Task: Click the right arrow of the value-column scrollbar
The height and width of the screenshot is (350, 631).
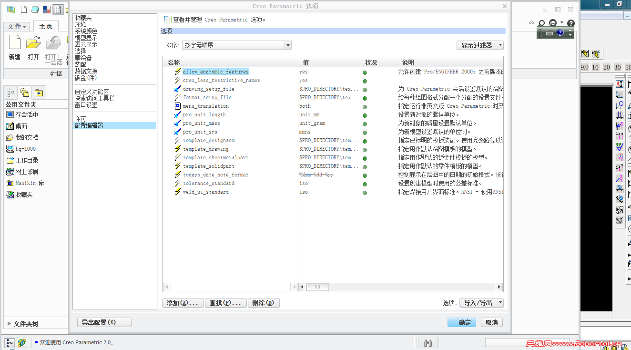Action: [x=499, y=287]
